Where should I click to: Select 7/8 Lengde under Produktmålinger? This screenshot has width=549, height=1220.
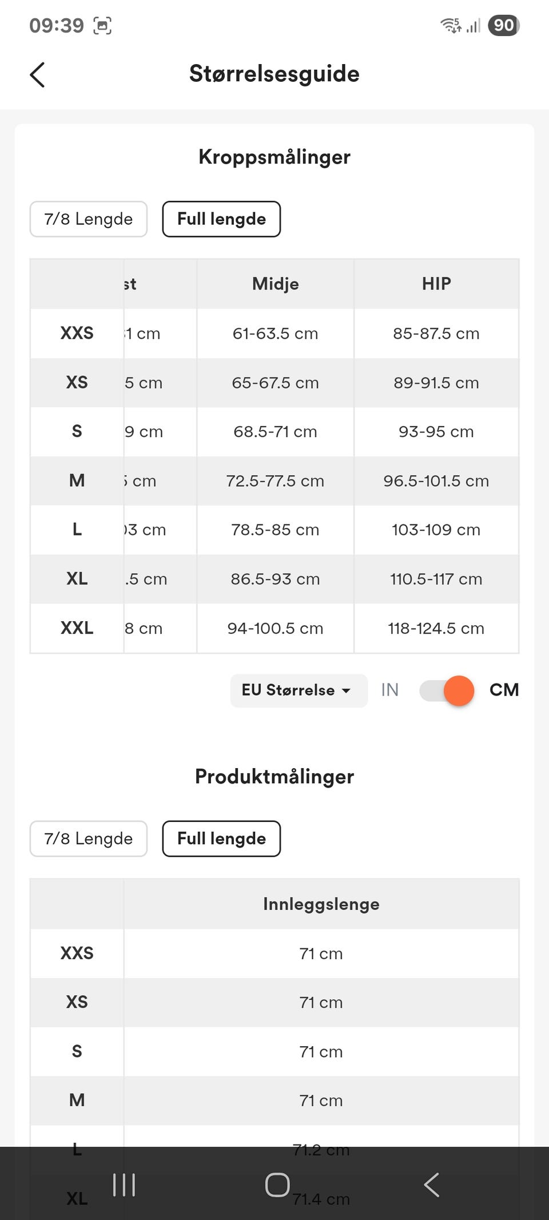point(89,838)
